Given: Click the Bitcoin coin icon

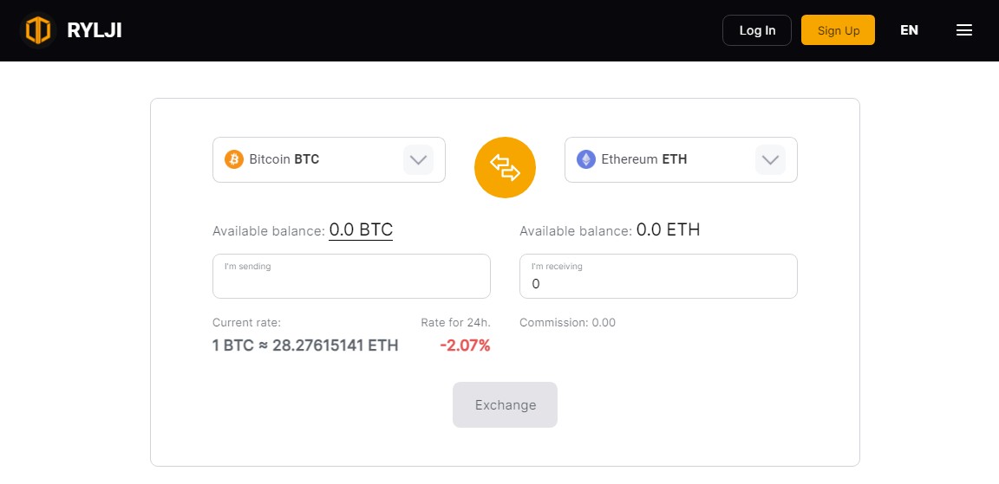Looking at the screenshot, I should tap(234, 159).
